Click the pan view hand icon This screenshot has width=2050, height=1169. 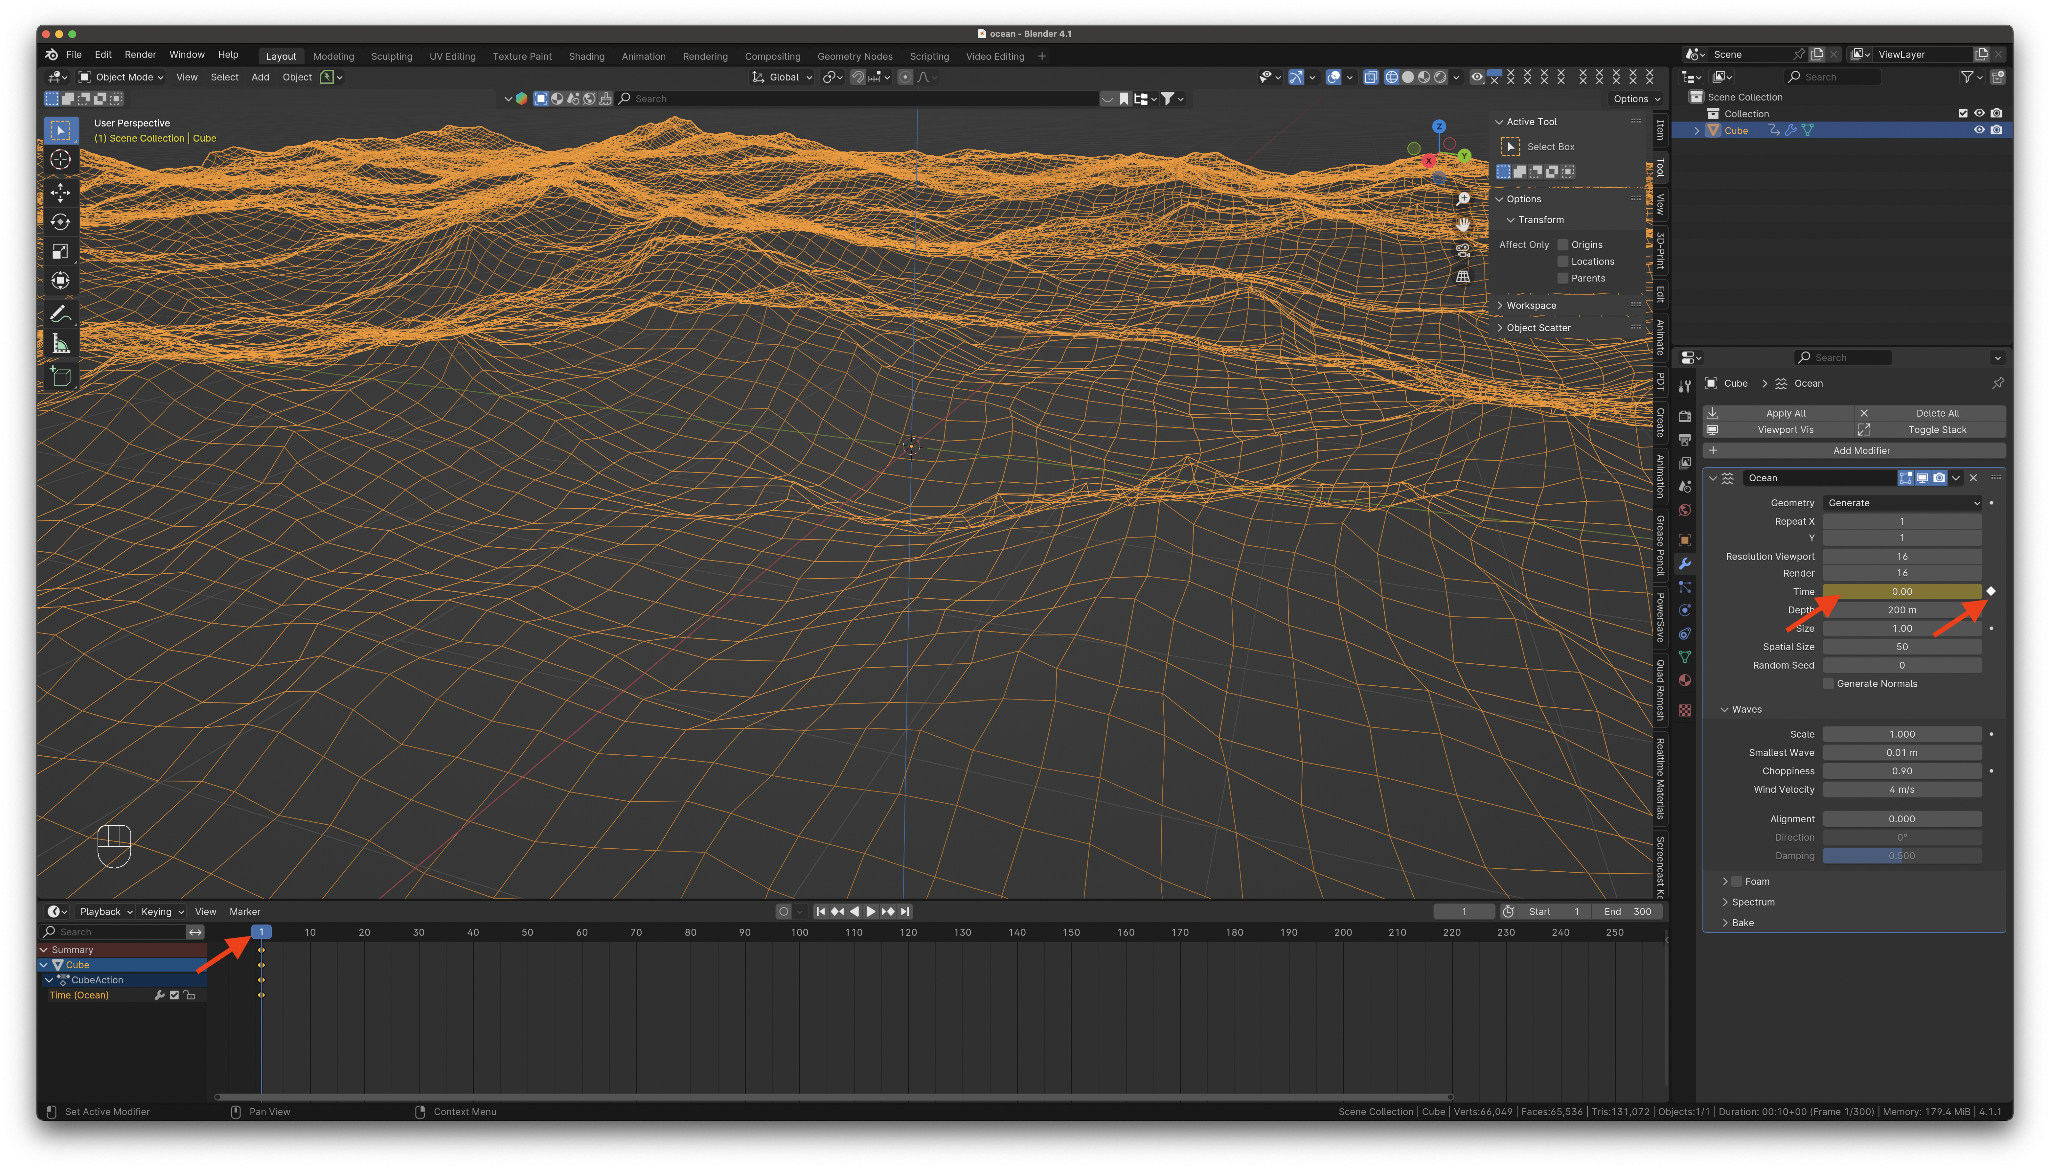coord(1463,225)
